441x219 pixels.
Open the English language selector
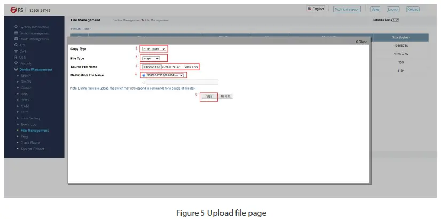click(316, 9)
